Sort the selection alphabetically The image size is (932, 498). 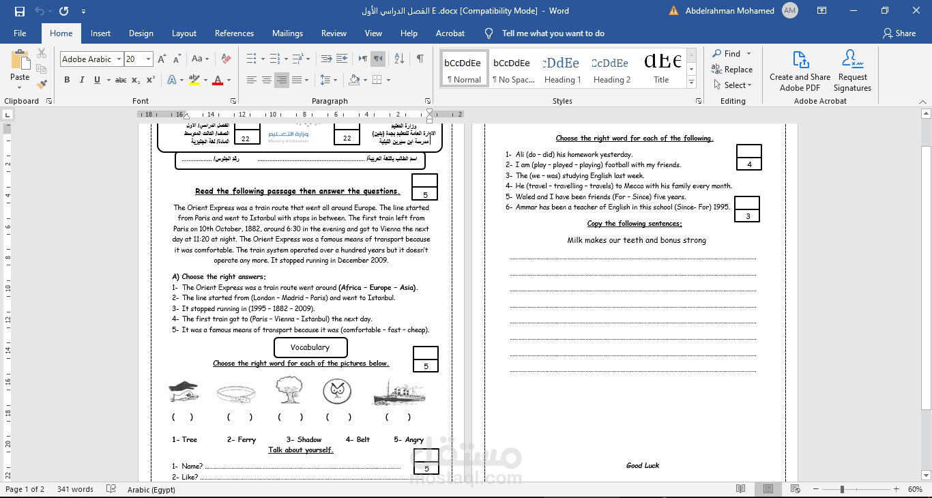click(400, 59)
